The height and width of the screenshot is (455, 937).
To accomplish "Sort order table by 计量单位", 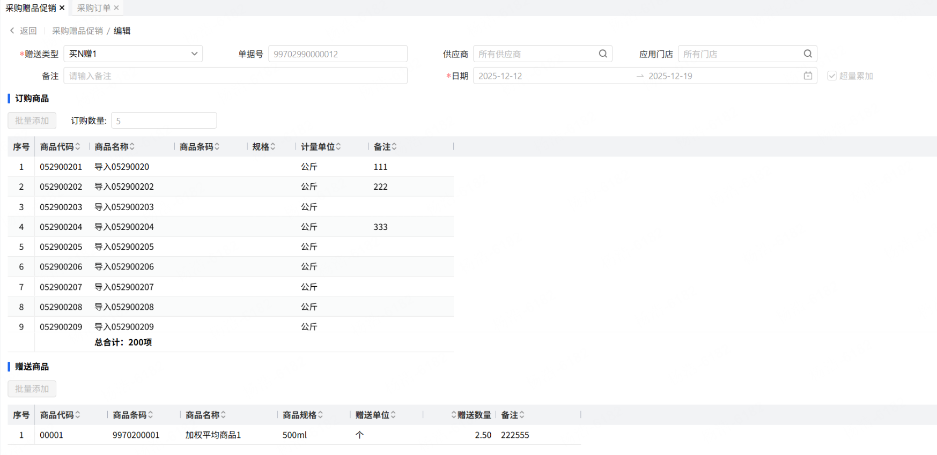I will (x=338, y=147).
